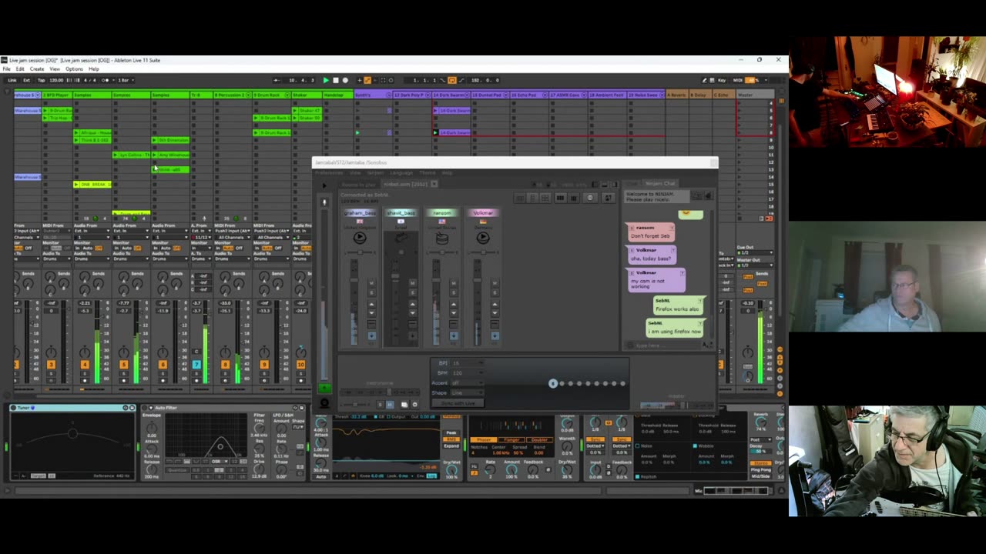986x554 pixels.
Task: Open the BPM dropdown in Jamtaba
Action: pos(467,373)
